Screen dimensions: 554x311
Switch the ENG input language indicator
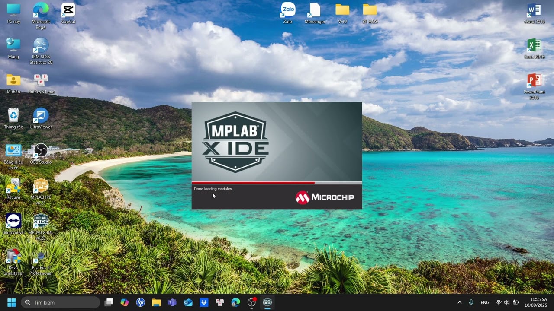(x=485, y=302)
